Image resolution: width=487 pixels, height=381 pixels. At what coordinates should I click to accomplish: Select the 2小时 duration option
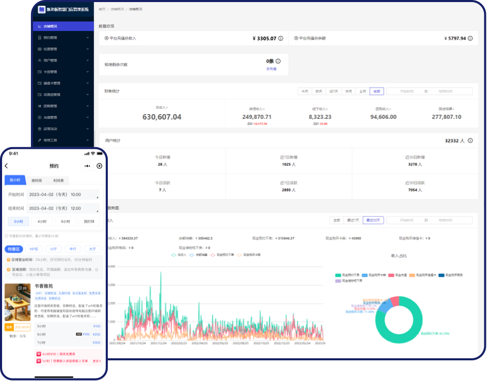(18, 221)
